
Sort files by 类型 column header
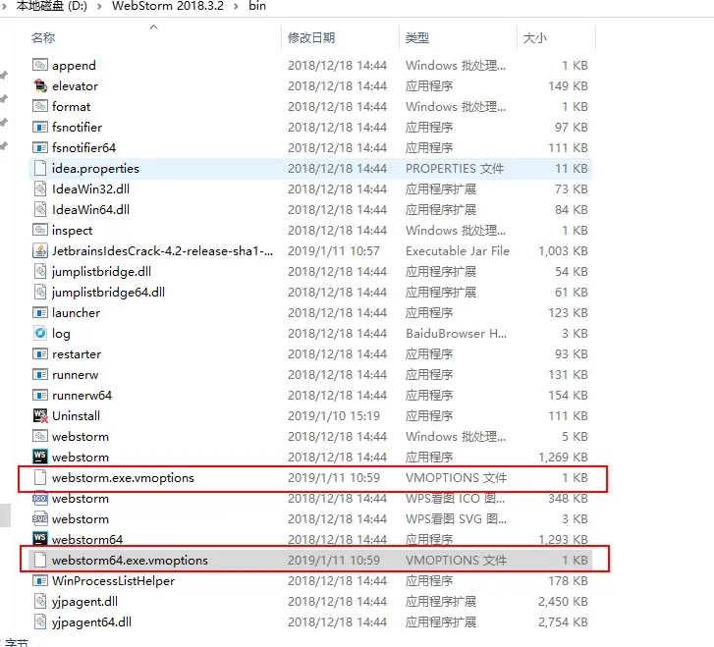[417, 37]
